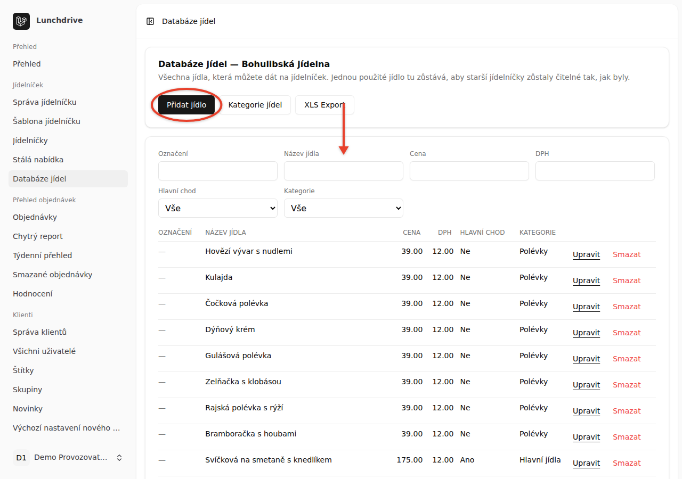Open Objednávky in sidebar

pos(68,217)
